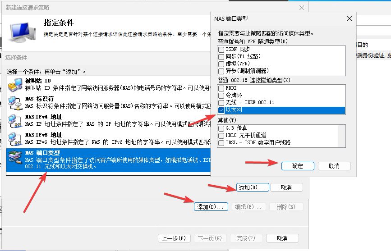Check the G.3 传真 option
Image resolution: width=391 pixels, height=251 pixels.
point(221,128)
